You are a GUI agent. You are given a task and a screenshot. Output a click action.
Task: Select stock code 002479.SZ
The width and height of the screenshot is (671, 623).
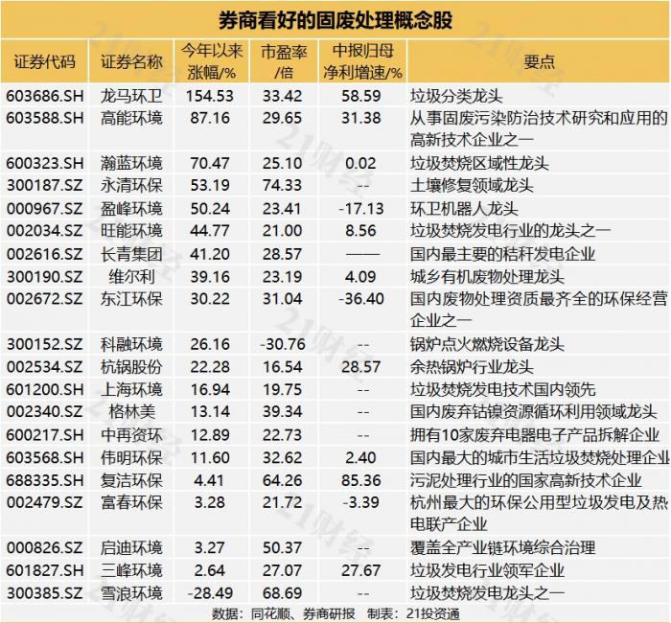tap(44, 502)
